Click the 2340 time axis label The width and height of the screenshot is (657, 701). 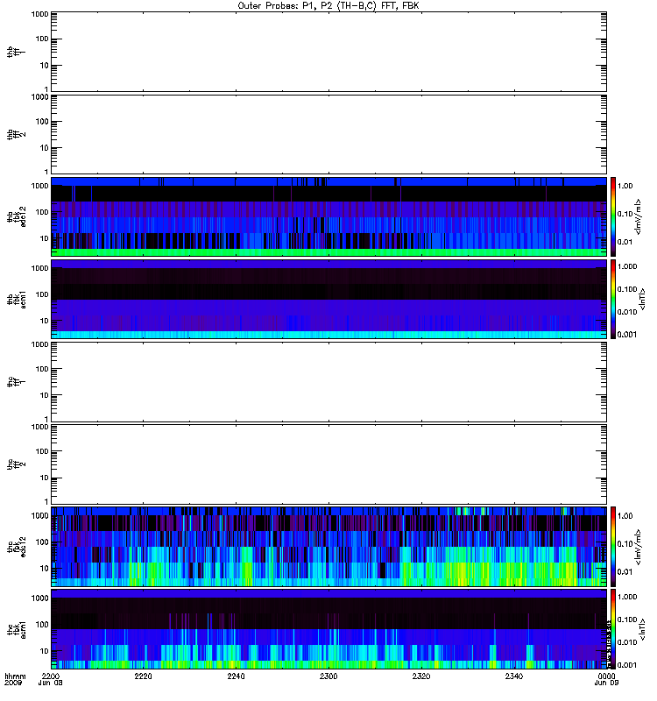click(514, 676)
